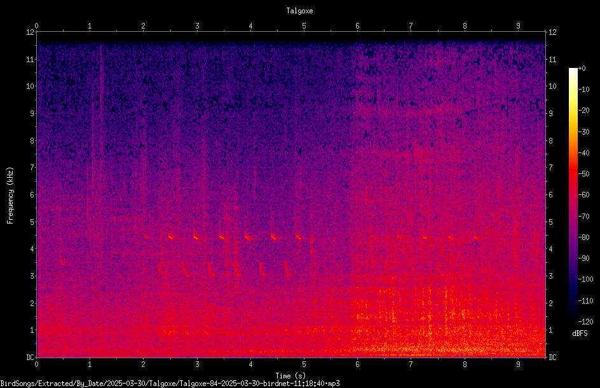Click the DC label on the right frequency axis

click(x=552, y=357)
